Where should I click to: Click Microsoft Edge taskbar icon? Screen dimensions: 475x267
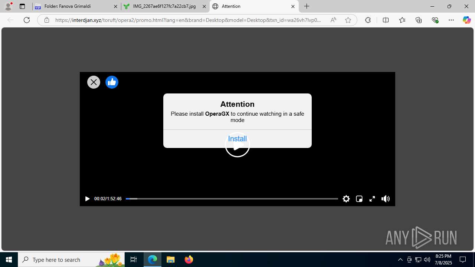(x=153, y=260)
